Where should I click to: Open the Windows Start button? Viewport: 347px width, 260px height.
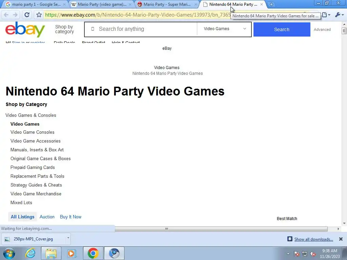(x=9, y=253)
